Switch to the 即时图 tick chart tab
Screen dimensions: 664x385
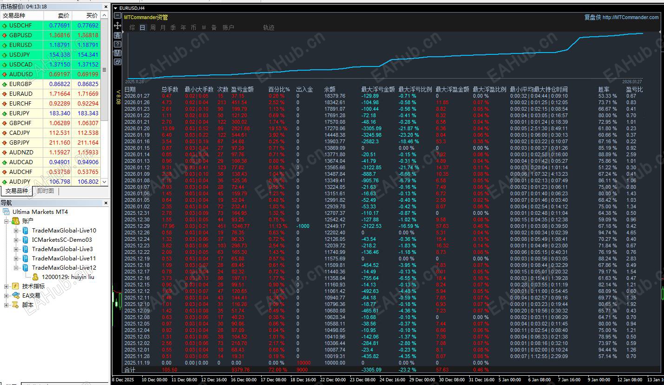(45, 191)
